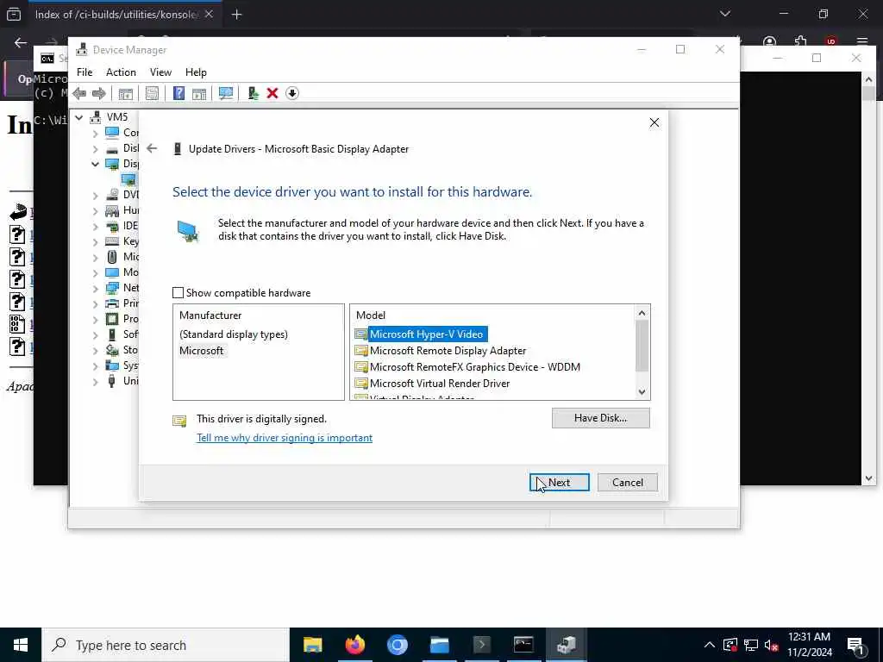
Task: Open the dark terminal chevron taskbar icon
Action: coord(481,645)
